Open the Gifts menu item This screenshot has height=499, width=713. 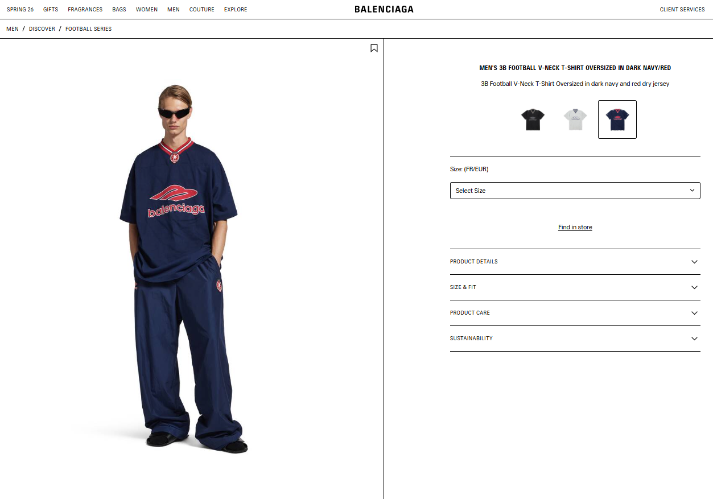point(51,10)
